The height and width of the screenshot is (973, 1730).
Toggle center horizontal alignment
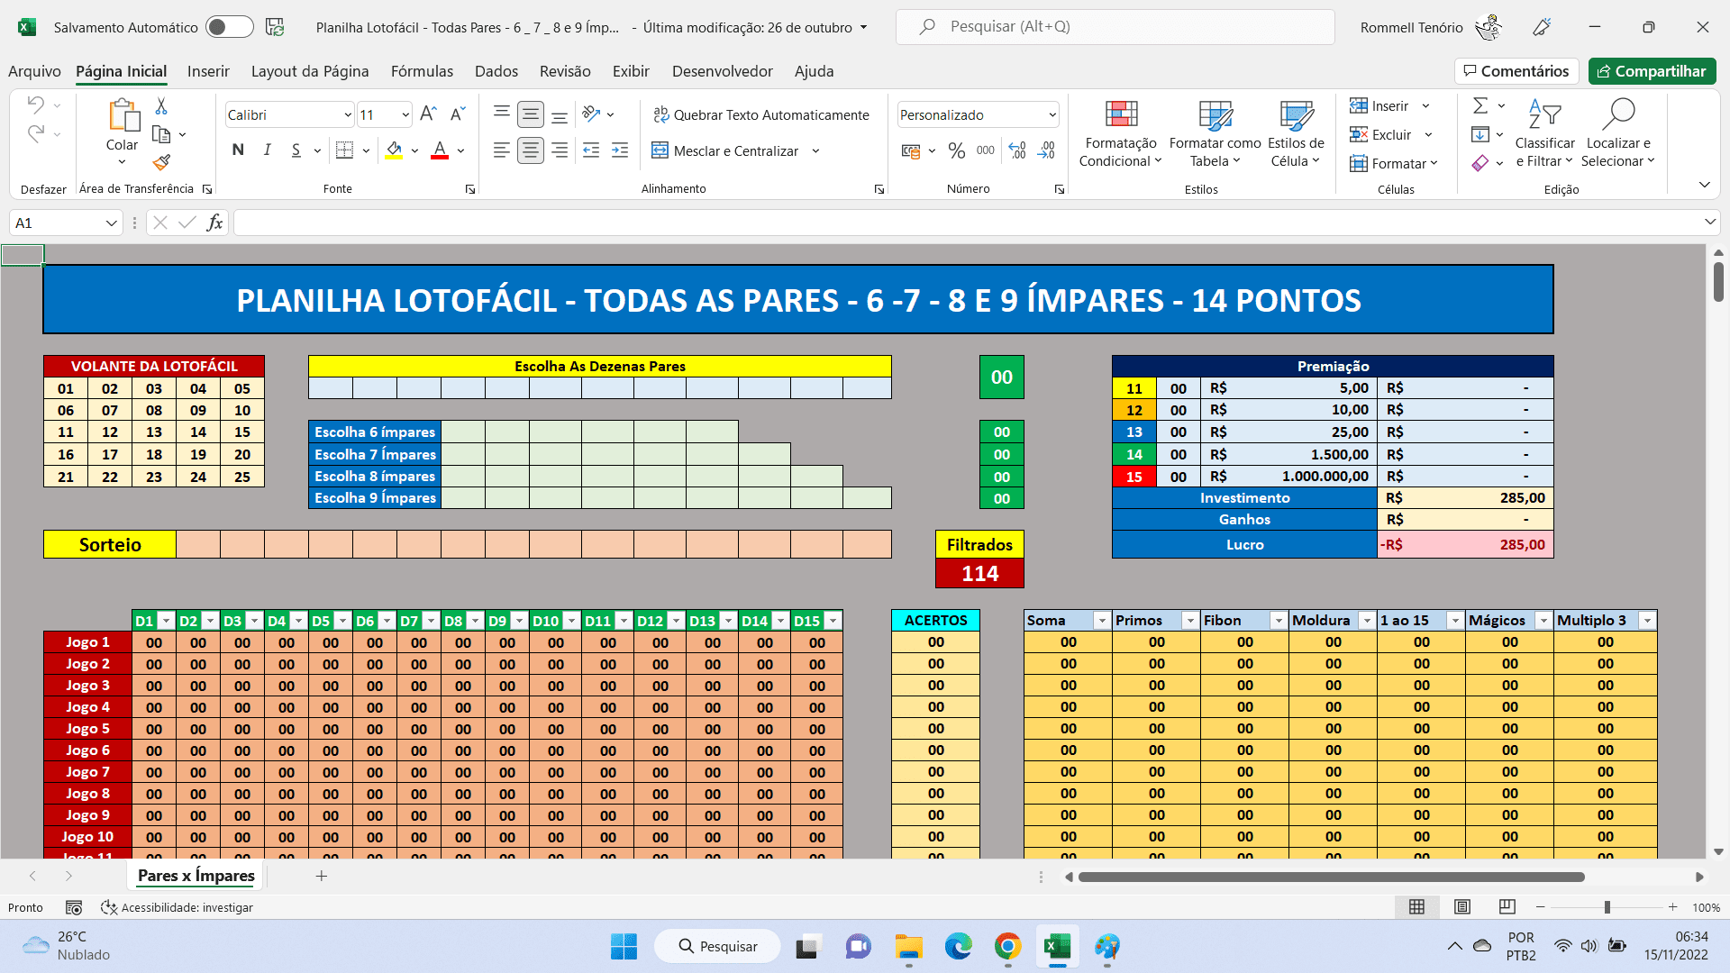tap(531, 150)
